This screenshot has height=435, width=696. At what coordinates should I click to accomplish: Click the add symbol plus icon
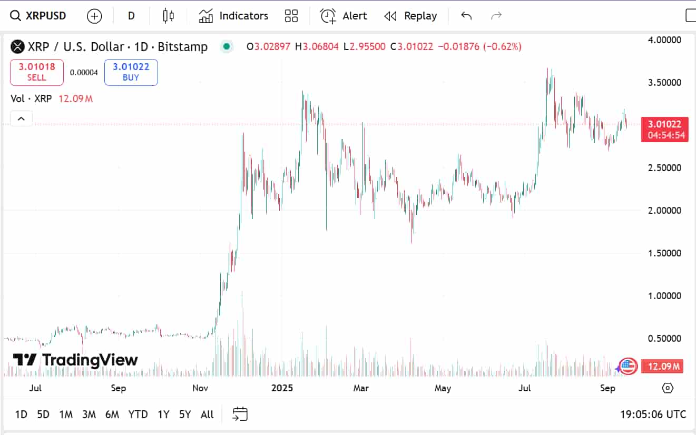coord(94,16)
